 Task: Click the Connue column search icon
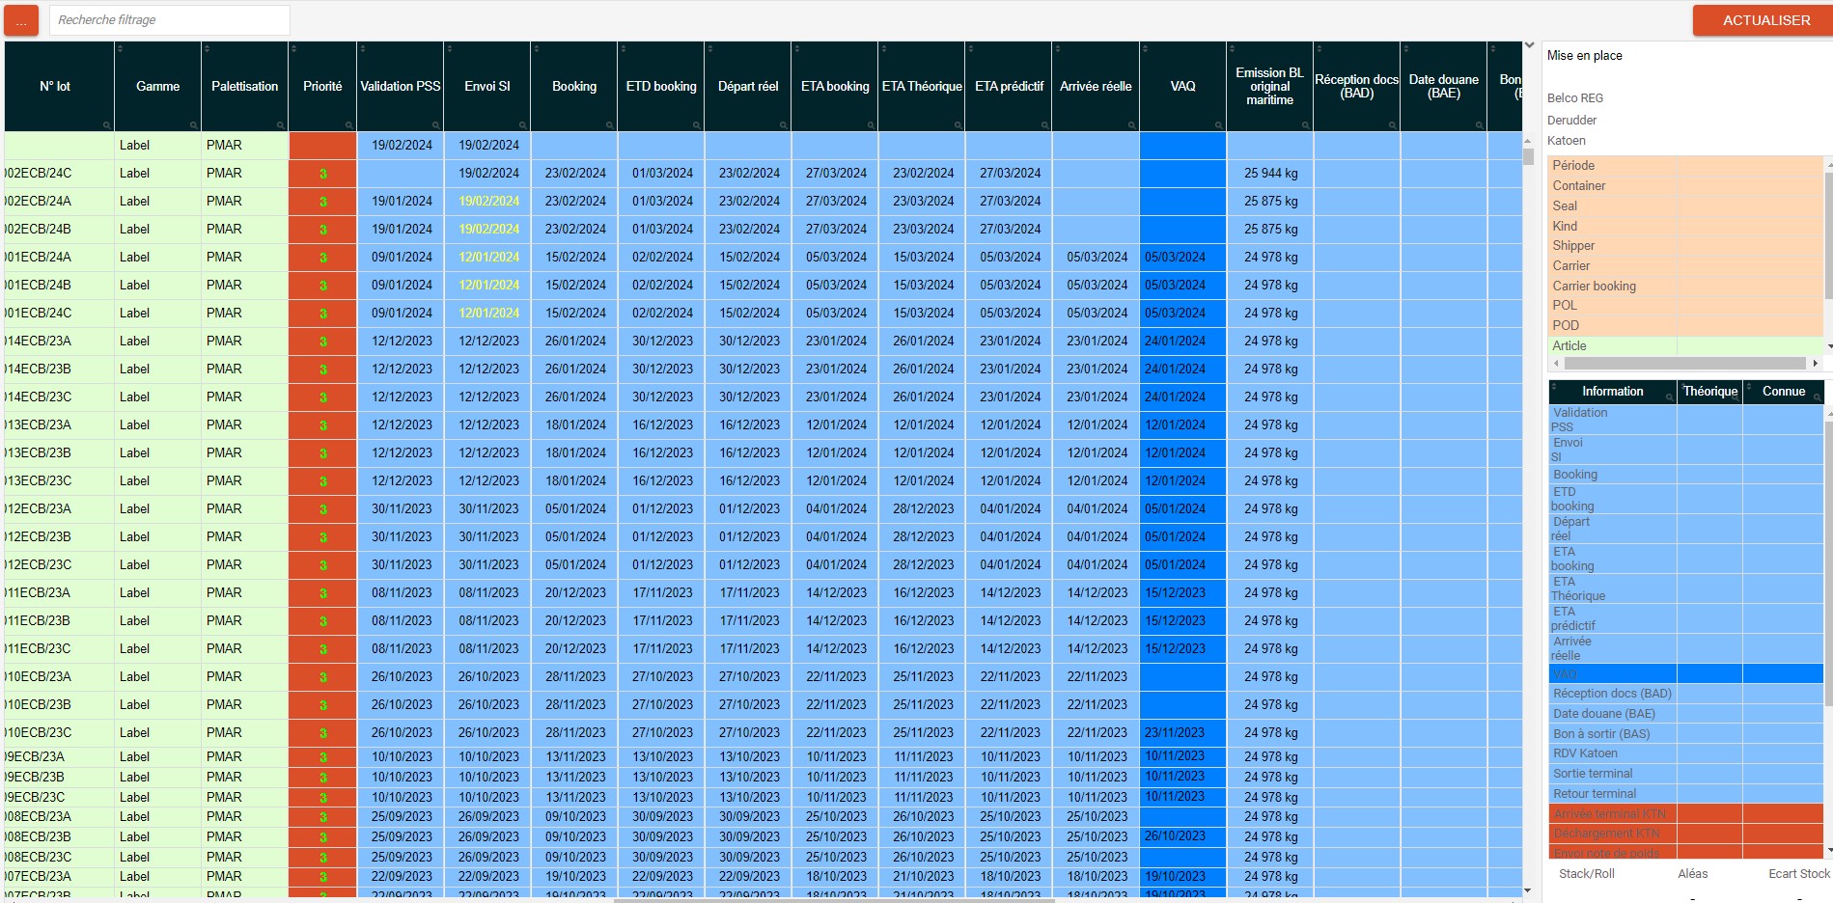click(x=1817, y=397)
